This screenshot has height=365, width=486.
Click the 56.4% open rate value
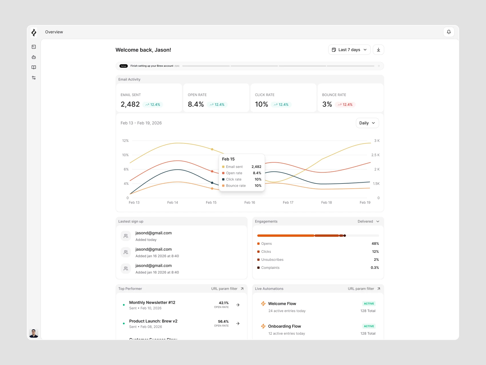click(x=223, y=321)
